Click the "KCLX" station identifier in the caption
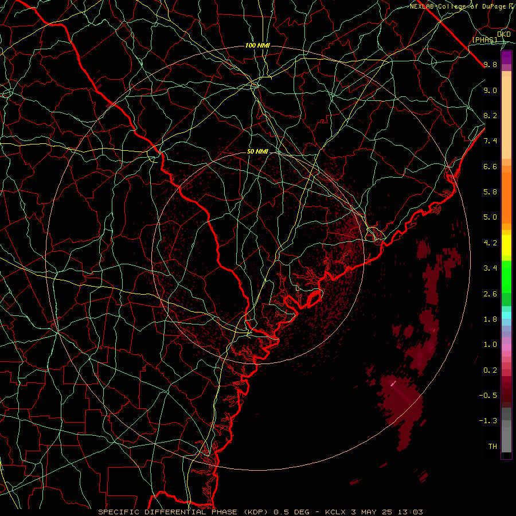Viewport: 516px width, 516px height. tap(335, 512)
